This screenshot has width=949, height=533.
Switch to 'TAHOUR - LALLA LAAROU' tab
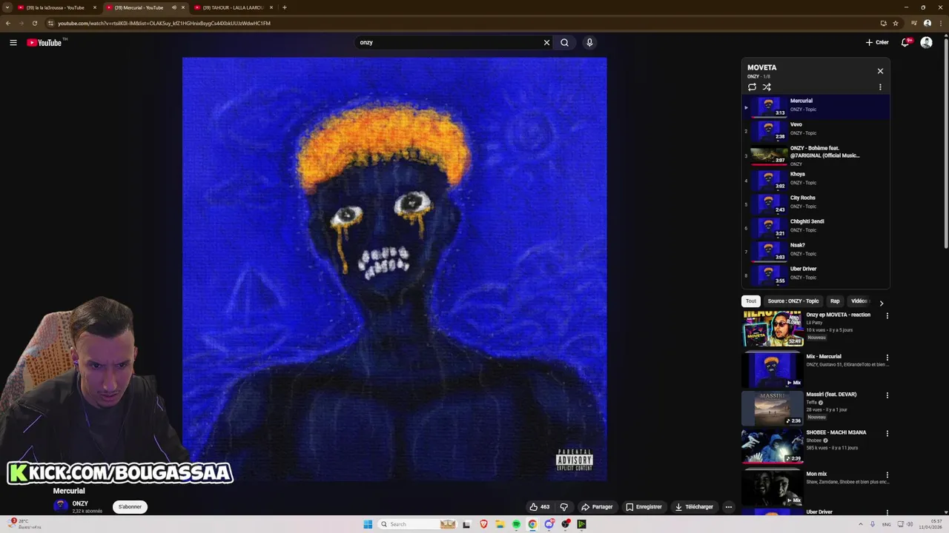232,7
